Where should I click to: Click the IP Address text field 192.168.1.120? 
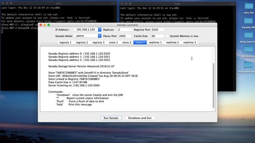point(86,29)
